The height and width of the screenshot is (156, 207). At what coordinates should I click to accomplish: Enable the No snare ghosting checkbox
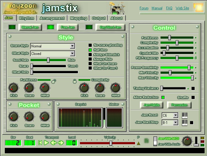90,45
